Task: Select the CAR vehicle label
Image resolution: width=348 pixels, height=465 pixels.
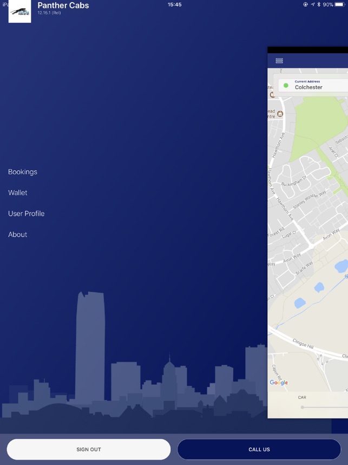Action: tap(302, 397)
